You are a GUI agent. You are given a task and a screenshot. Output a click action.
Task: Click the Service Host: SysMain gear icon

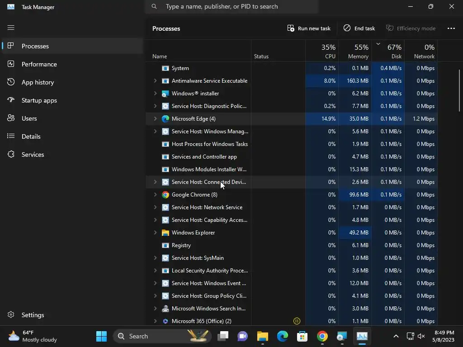pos(165,258)
